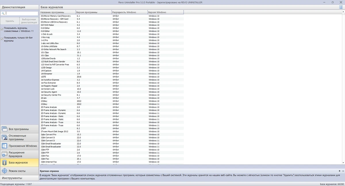Sort by Название программы column

tap(57, 12)
